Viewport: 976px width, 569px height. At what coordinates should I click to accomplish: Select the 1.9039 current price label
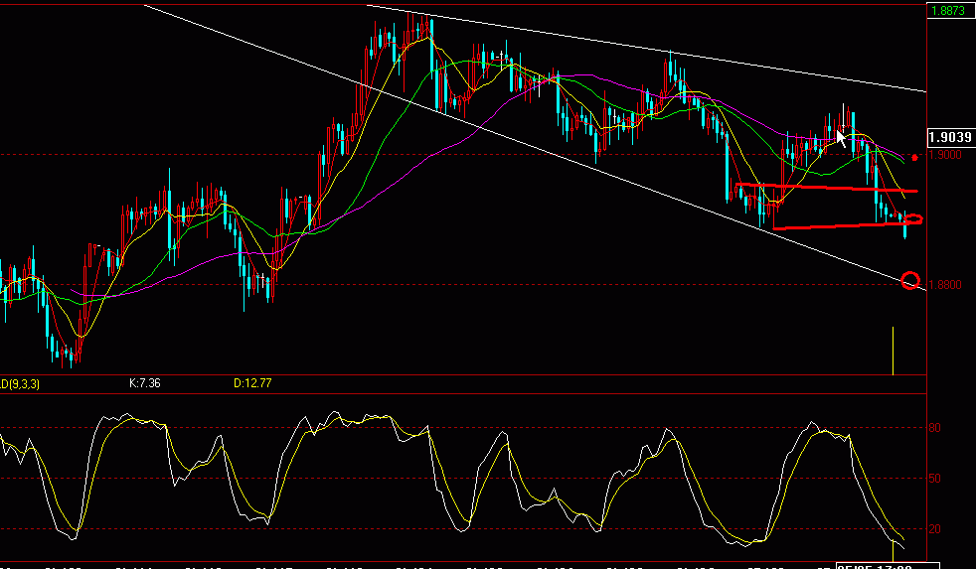coord(951,137)
